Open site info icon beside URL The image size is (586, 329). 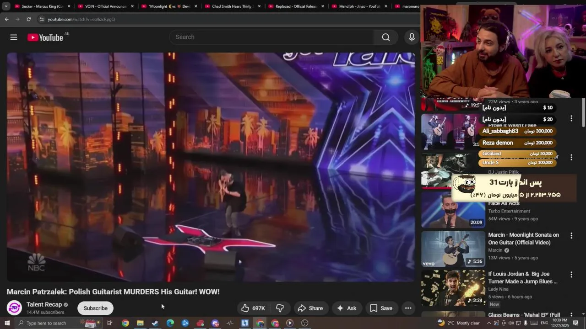point(41,19)
